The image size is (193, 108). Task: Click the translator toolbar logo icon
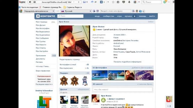click(21, 11)
